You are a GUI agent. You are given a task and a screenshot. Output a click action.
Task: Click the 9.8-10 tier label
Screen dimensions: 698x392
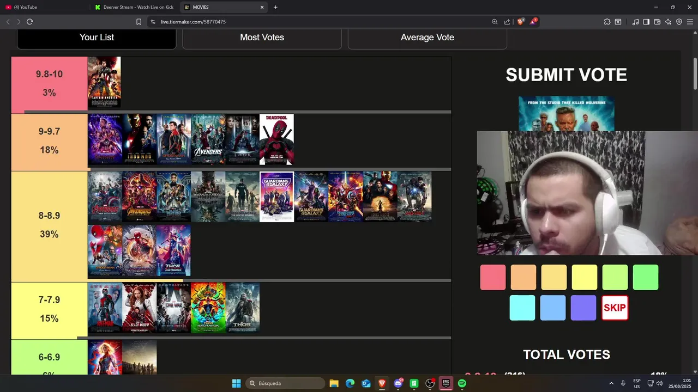coord(49,84)
